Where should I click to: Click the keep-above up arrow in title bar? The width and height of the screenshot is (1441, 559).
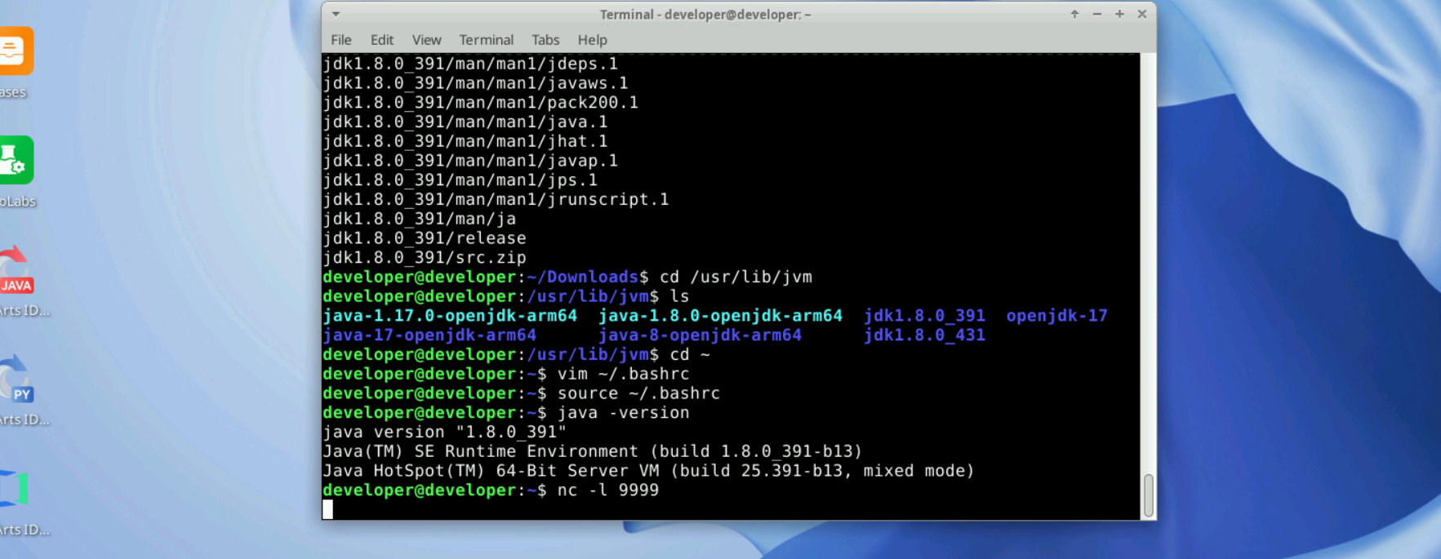click(x=1074, y=14)
